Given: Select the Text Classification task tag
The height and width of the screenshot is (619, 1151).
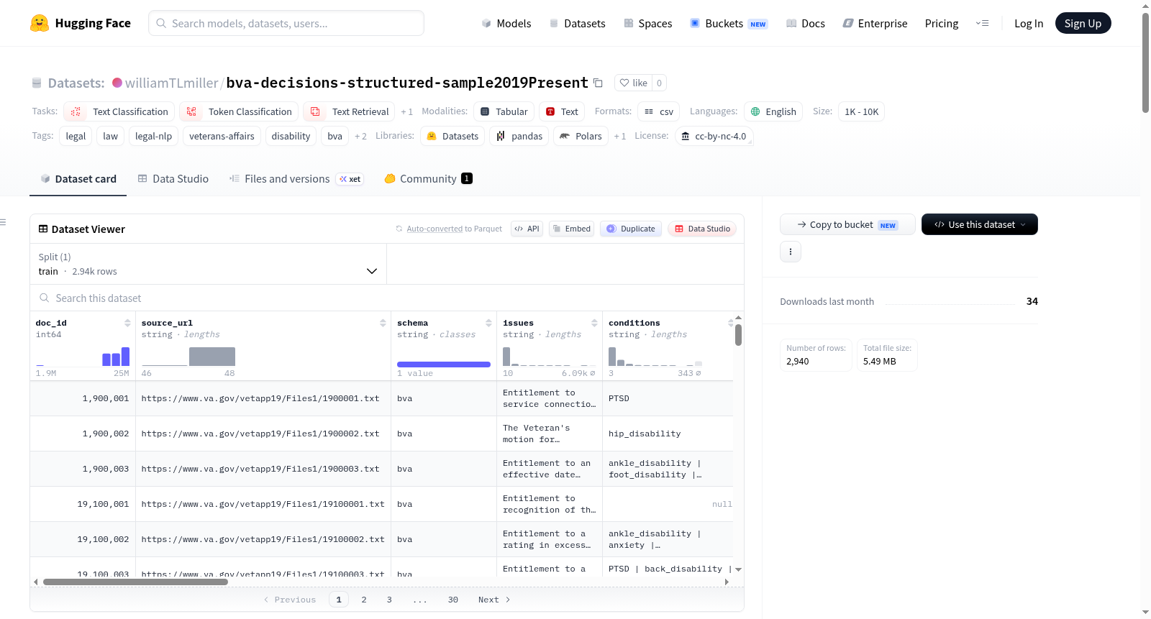Looking at the screenshot, I should [x=119, y=111].
